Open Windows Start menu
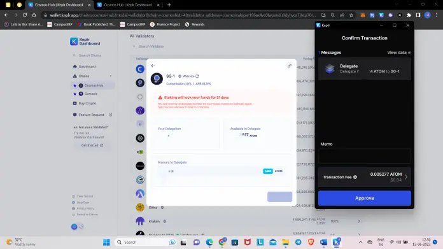 (106, 242)
